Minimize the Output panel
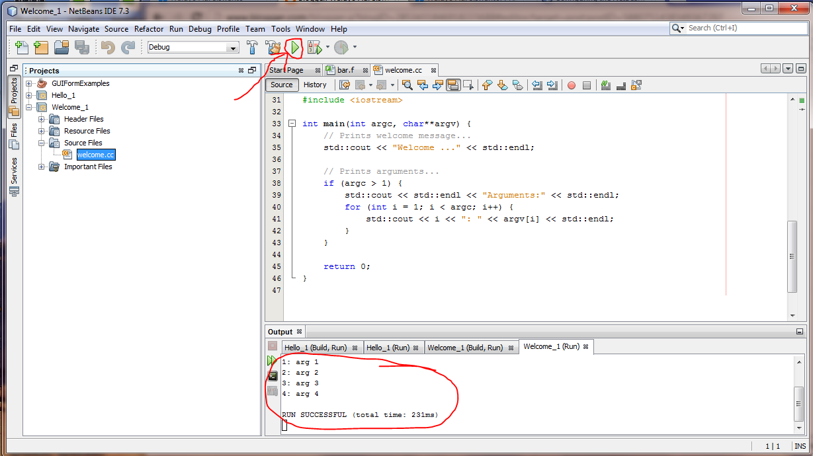Image resolution: width=813 pixels, height=456 pixels. [800, 332]
